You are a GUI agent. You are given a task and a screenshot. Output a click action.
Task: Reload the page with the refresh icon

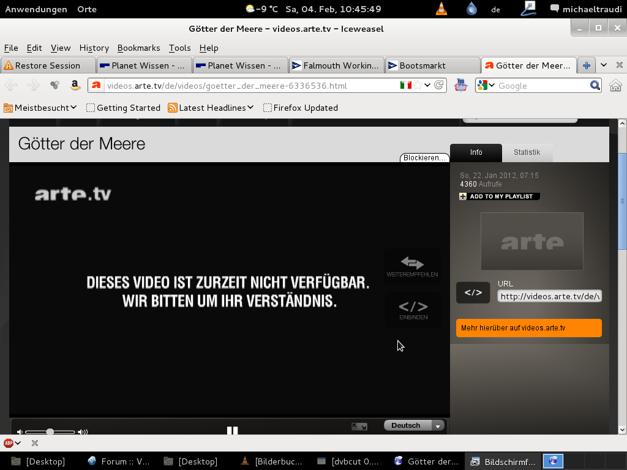[438, 85]
